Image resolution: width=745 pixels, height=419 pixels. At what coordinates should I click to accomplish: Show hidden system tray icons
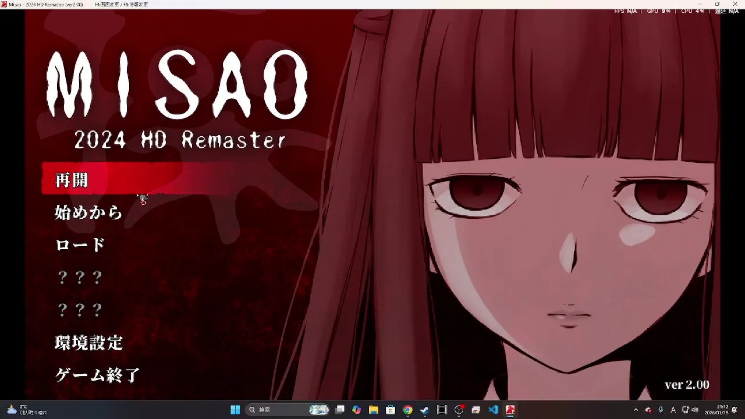(x=636, y=410)
